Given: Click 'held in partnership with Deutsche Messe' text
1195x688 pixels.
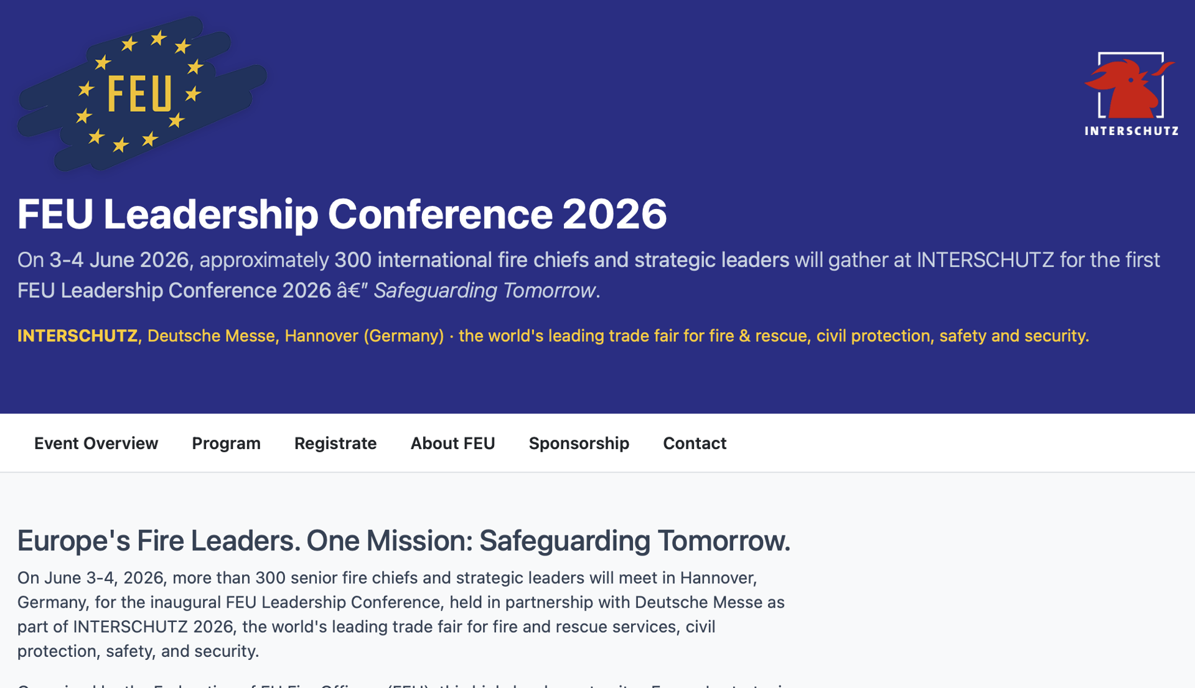Looking at the screenshot, I should click(607, 602).
